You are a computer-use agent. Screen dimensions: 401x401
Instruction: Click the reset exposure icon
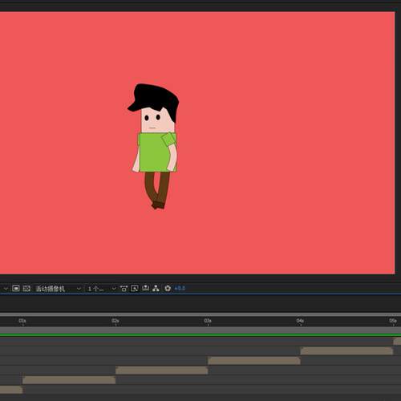(168, 289)
